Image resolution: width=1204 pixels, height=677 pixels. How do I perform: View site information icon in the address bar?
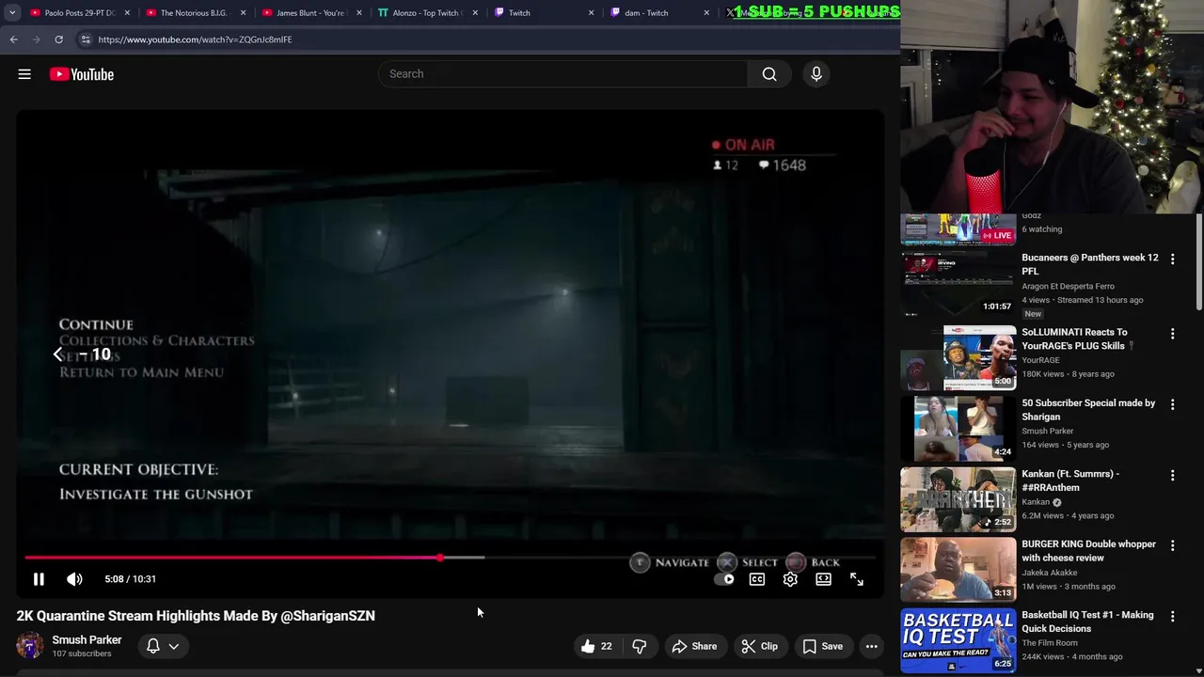pyautogui.click(x=85, y=39)
